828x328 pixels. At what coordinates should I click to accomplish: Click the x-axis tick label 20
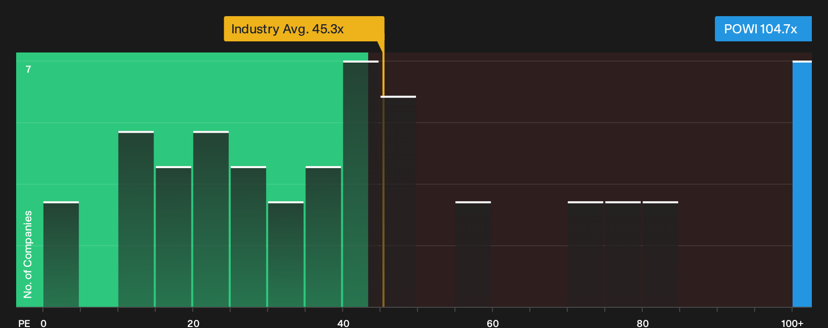pos(193,323)
